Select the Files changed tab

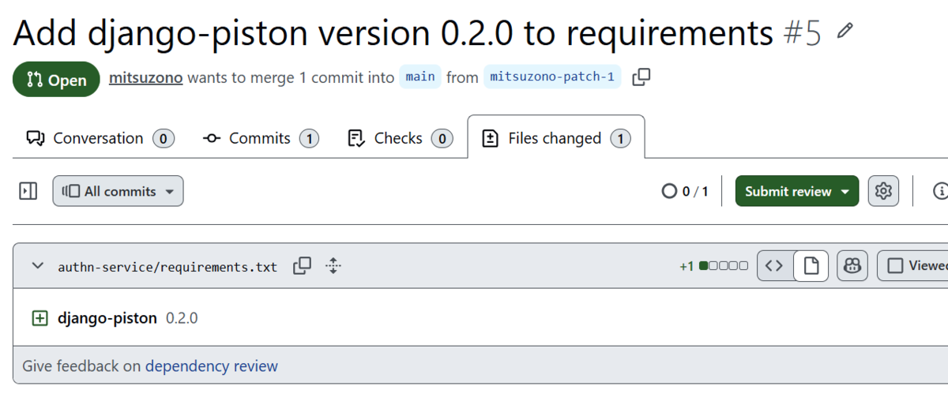pyautogui.click(x=556, y=138)
